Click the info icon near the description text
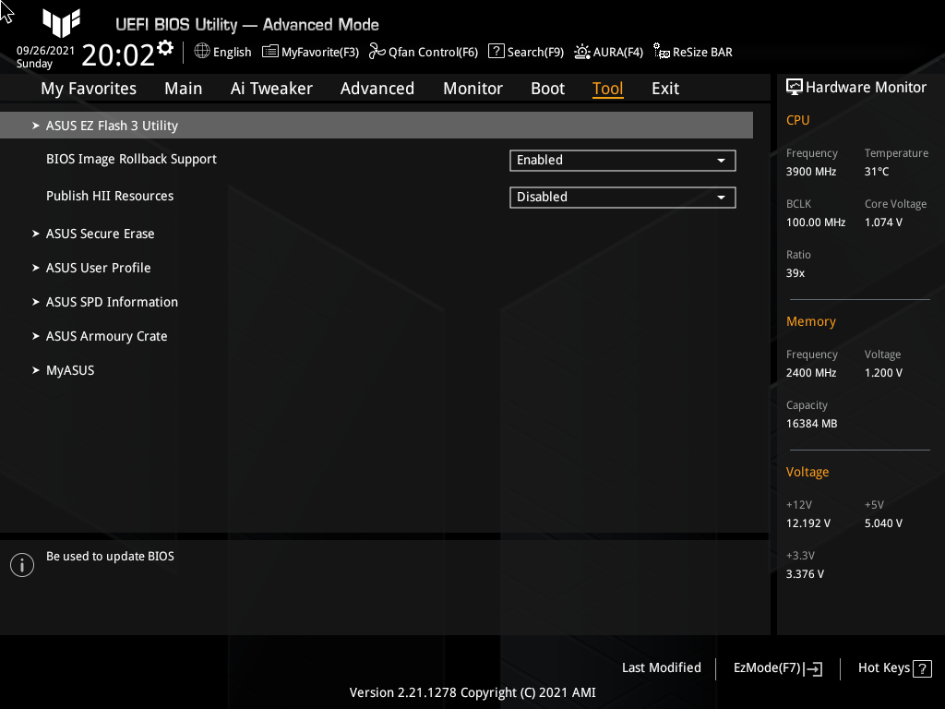This screenshot has height=709, width=945. click(21, 564)
